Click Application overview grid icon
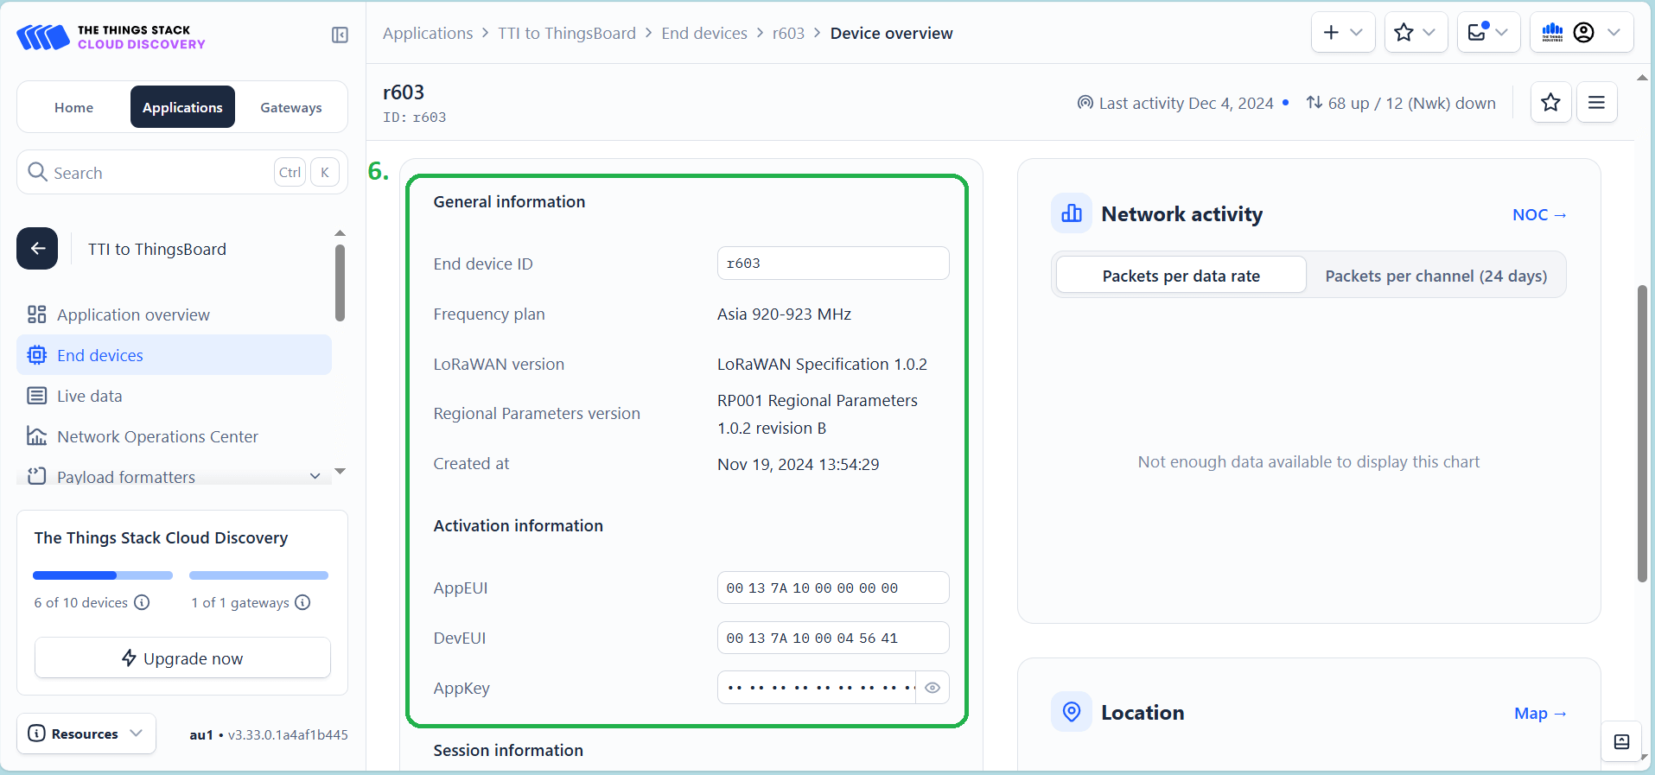Image resolution: width=1655 pixels, height=775 pixels. click(x=36, y=314)
